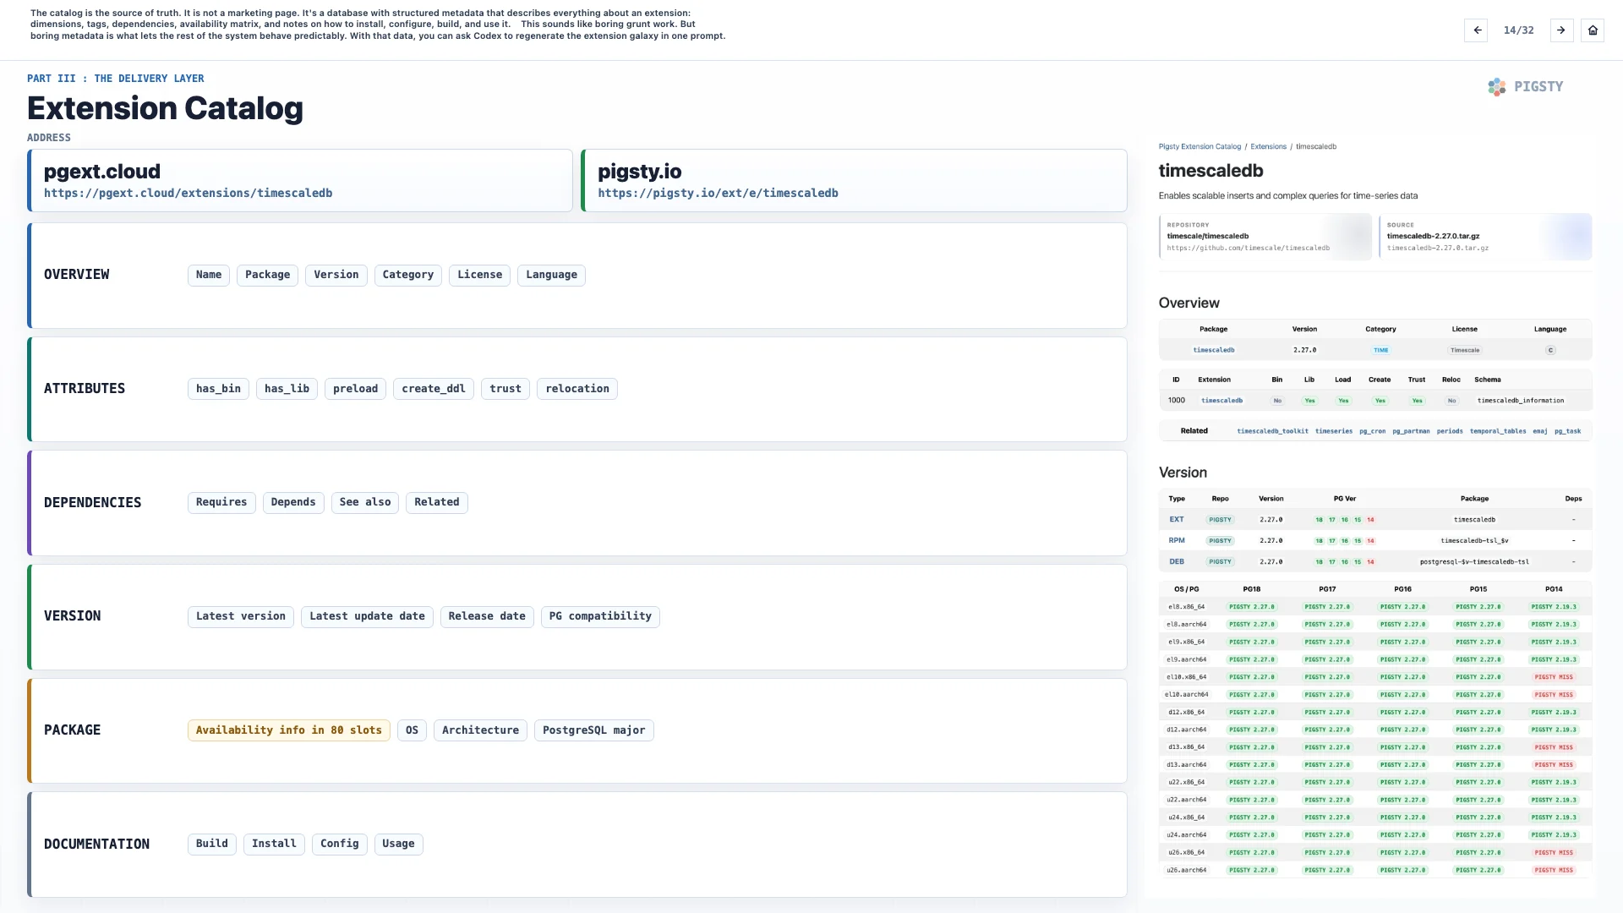Image resolution: width=1623 pixels, height=913 pixels.
Task: Click the Latest version tag
Action: click(241, 616)
